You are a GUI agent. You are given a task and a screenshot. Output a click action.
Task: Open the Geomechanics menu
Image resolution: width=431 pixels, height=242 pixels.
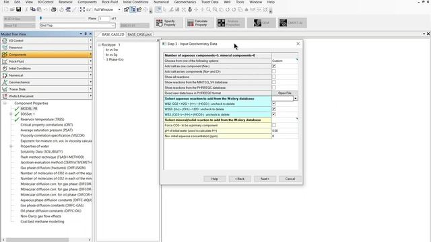click(x=185, y=2)
